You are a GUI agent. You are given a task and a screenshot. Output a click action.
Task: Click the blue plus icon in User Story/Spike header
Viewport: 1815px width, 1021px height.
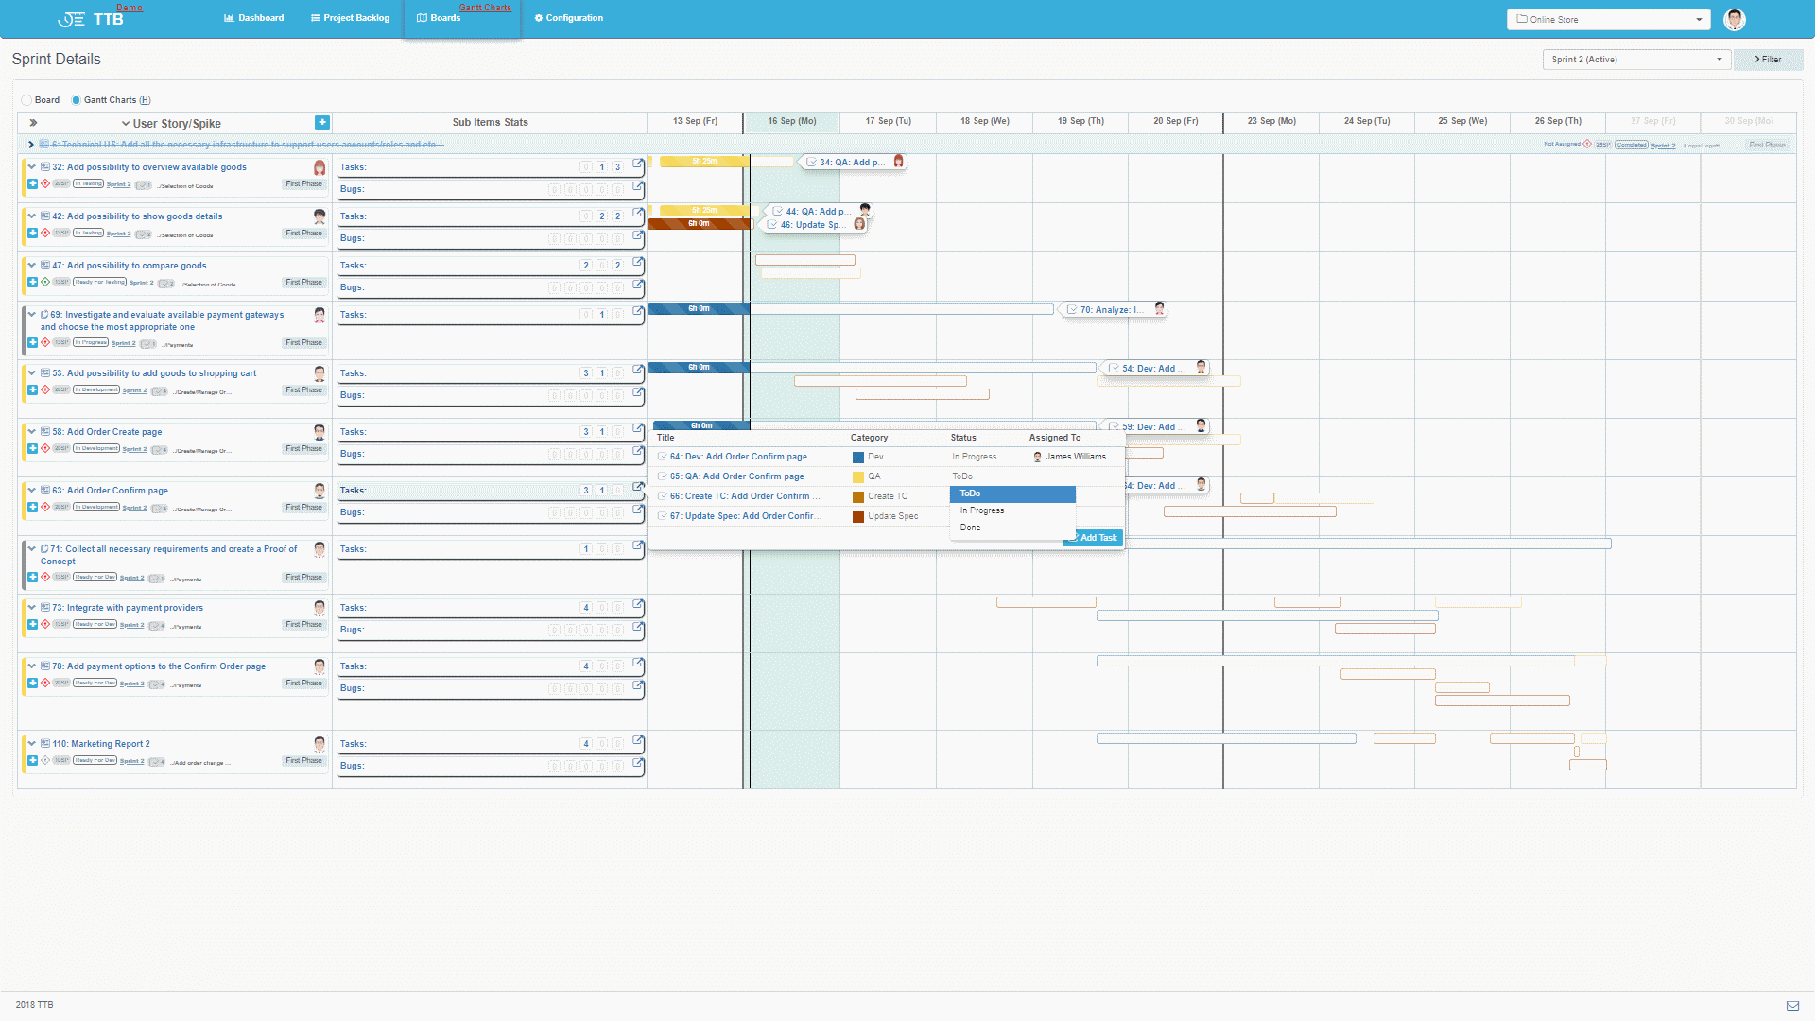(x=321, y=122)
